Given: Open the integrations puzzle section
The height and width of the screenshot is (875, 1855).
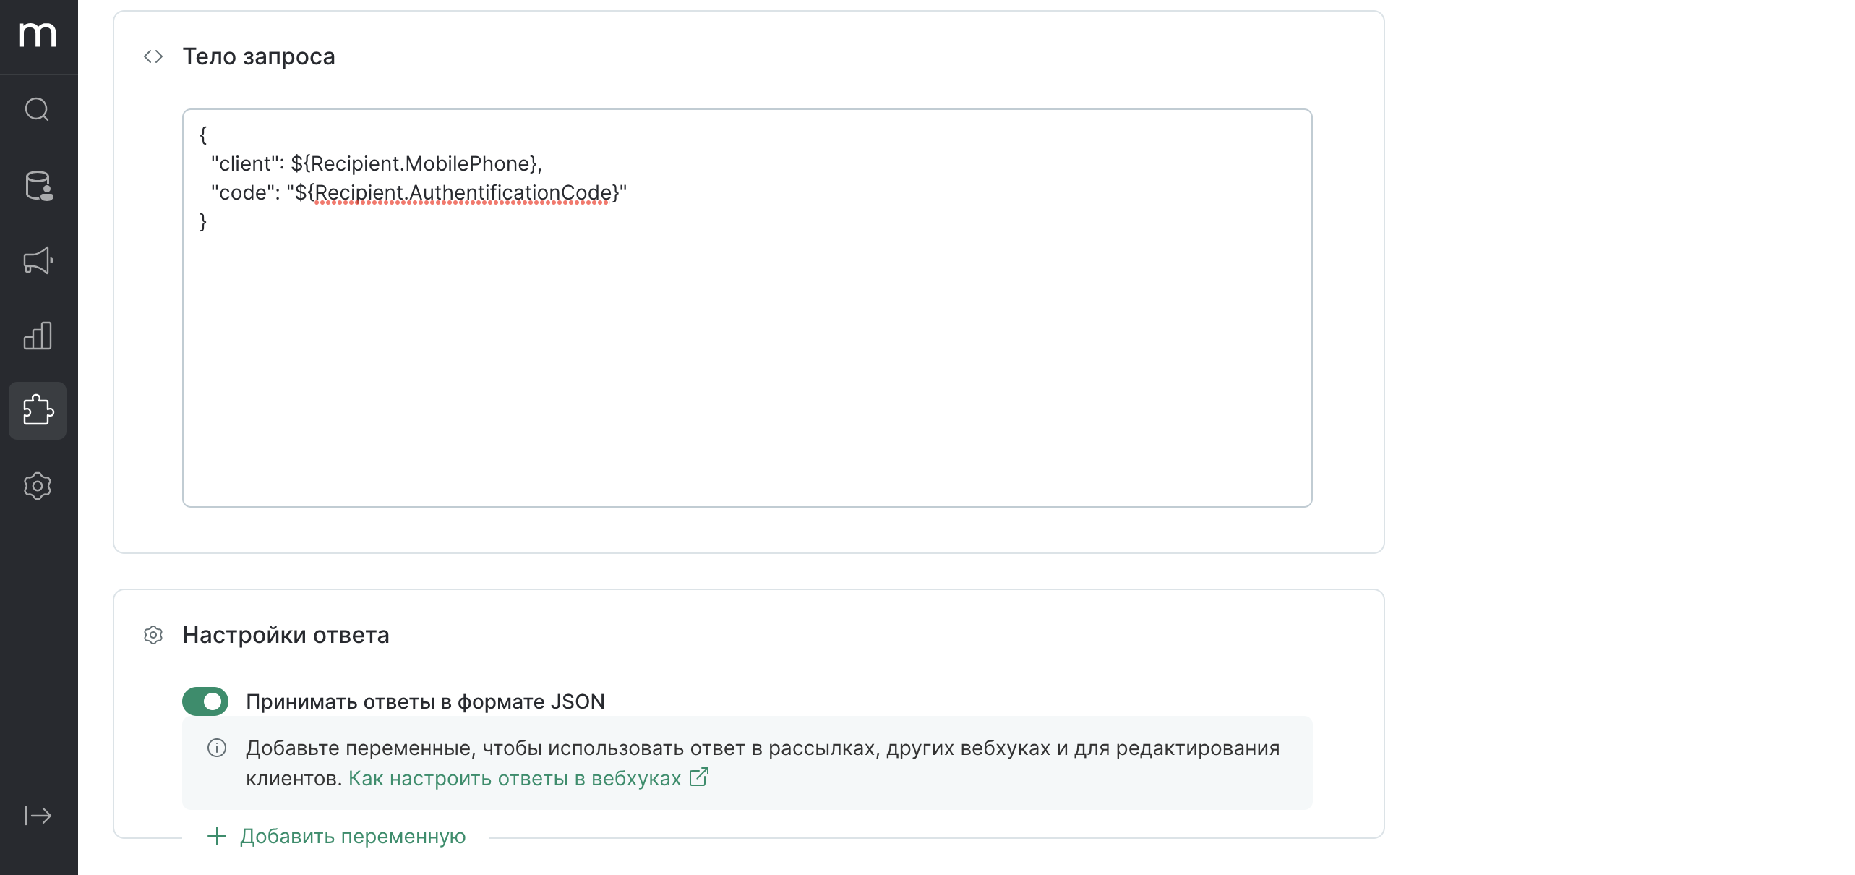Looking at the screenshot, I should [x=38, y=410].
